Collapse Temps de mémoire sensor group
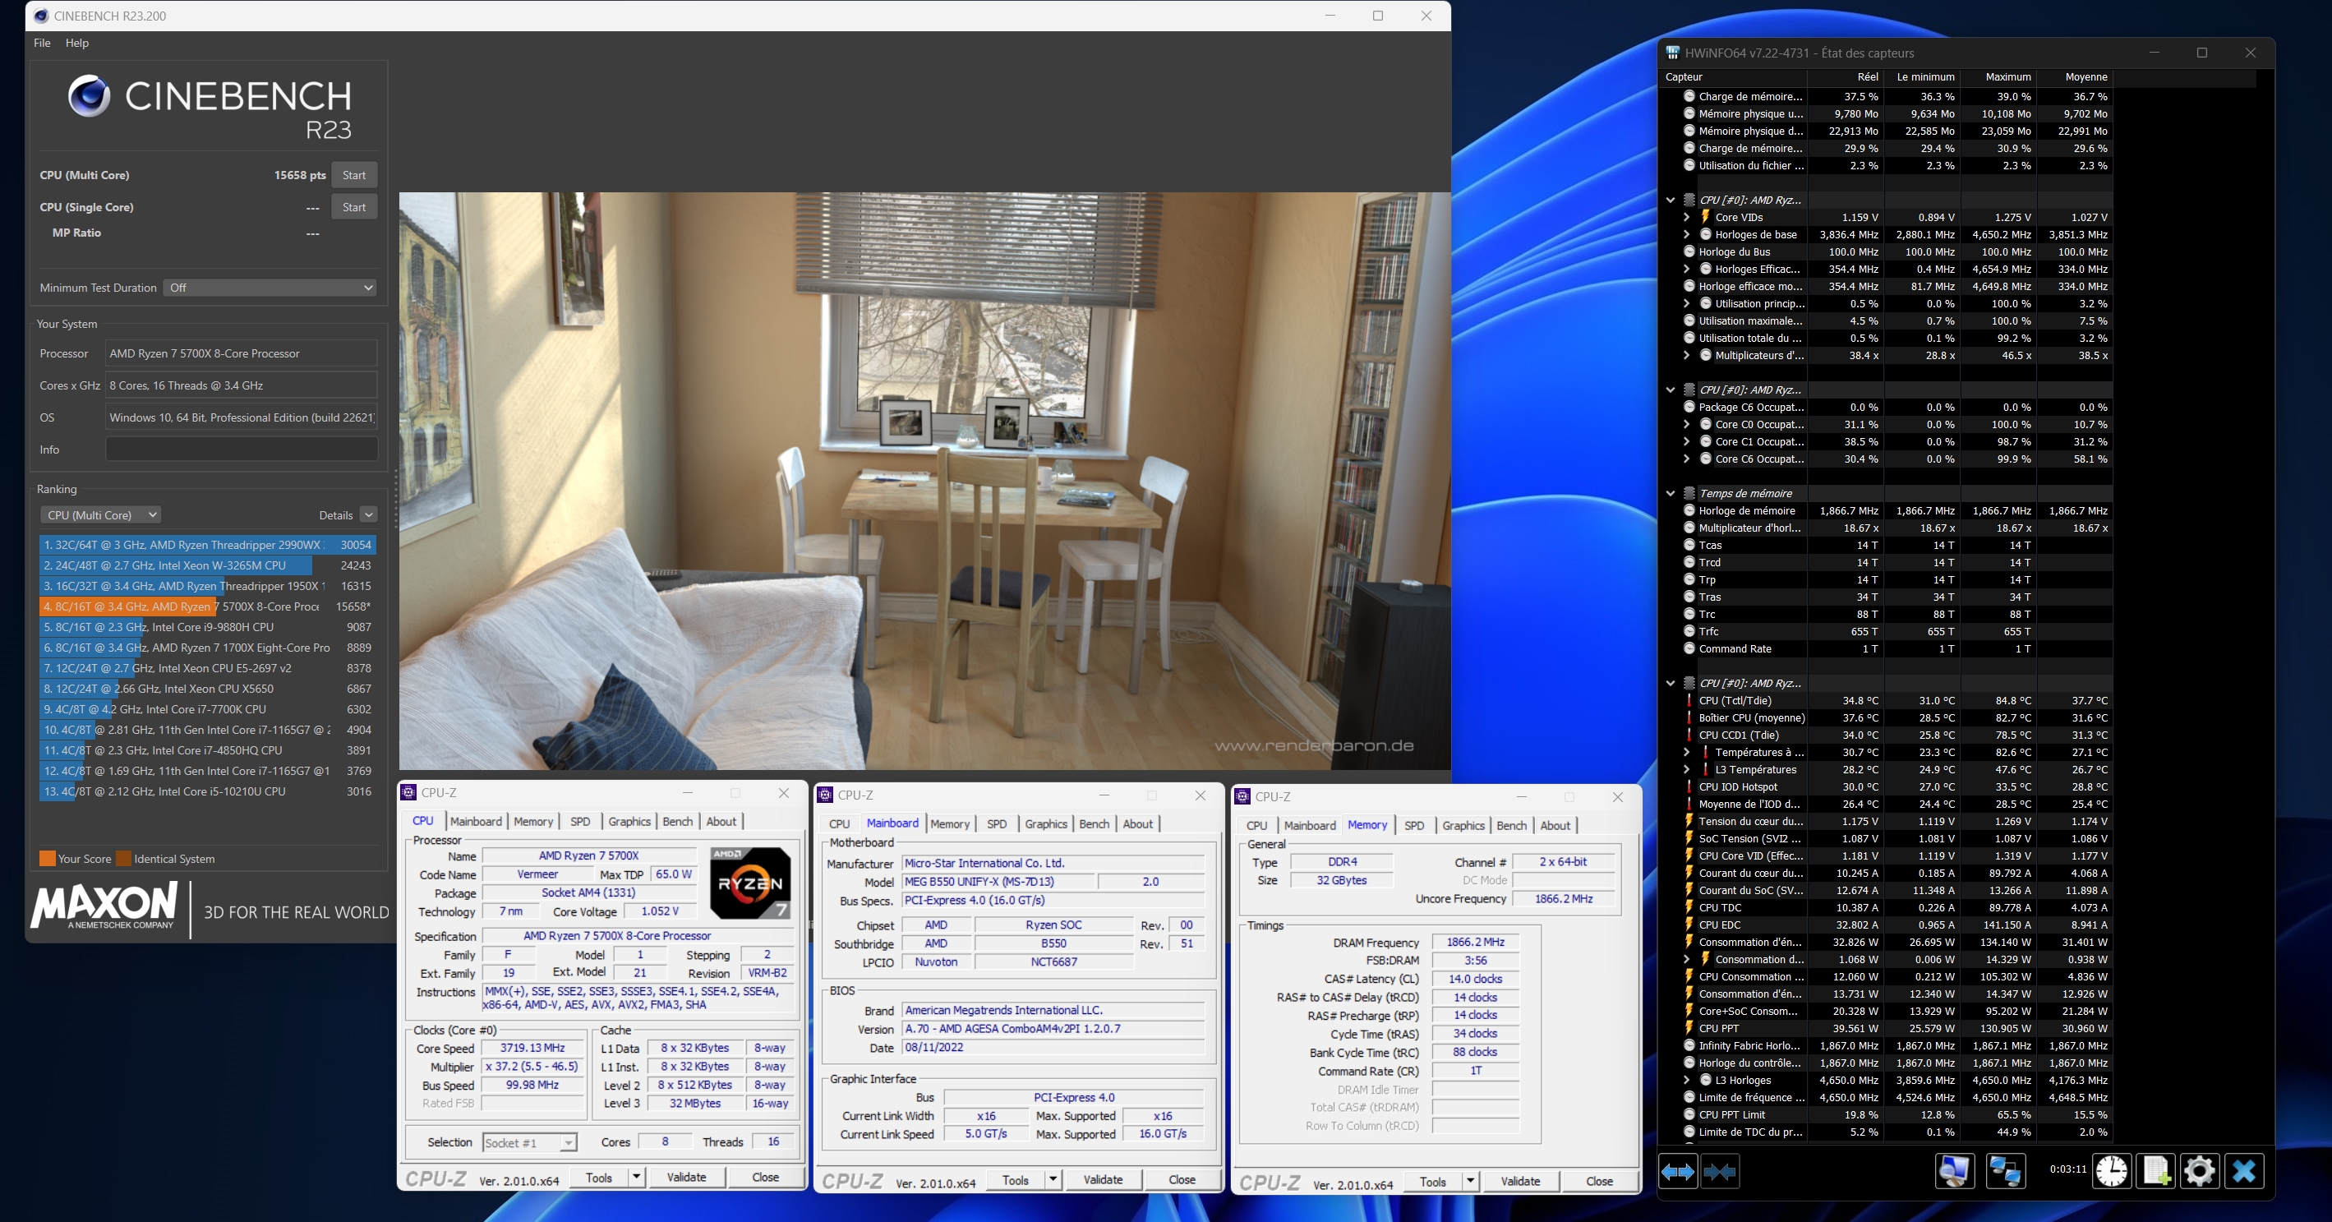 tap(1671, 493)
